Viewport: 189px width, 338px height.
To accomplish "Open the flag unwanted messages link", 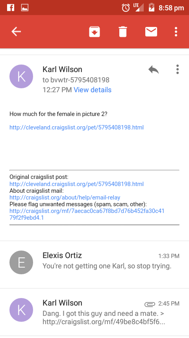I will pos(87,214).
